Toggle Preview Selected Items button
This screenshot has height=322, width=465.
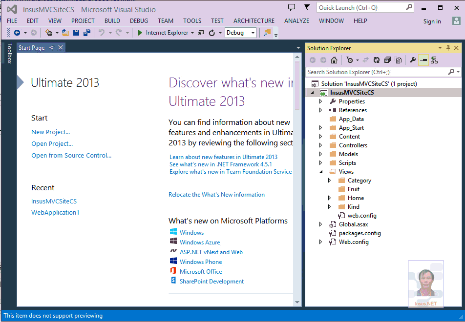pyautogui.click(x=423, y=60)
